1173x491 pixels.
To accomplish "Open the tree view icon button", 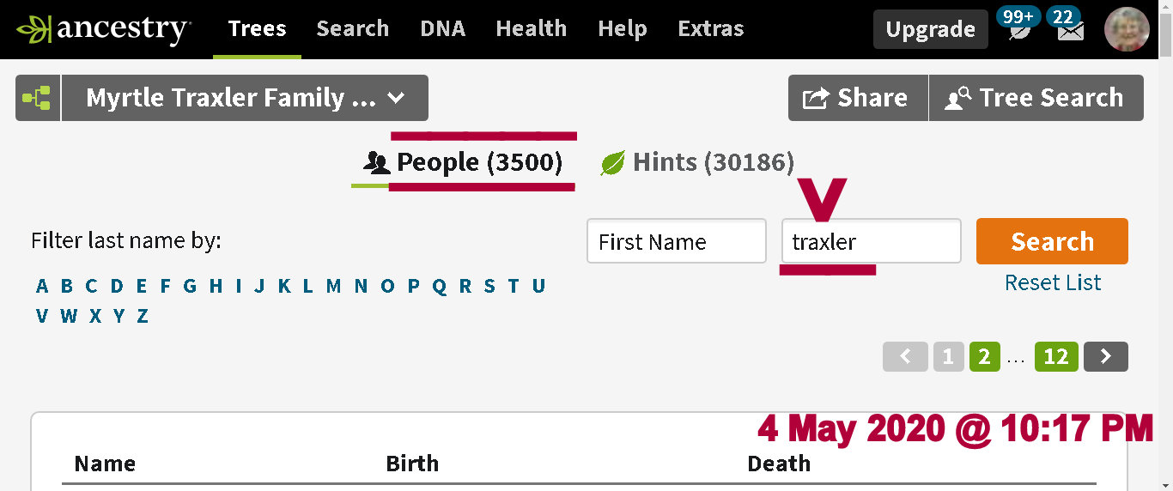I will click(x=37, y=98).
